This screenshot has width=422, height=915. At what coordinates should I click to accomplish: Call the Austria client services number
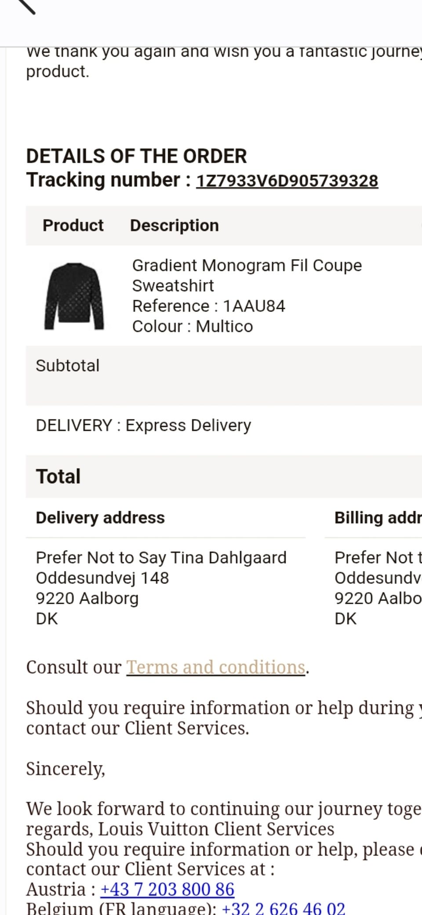point(167,889)
